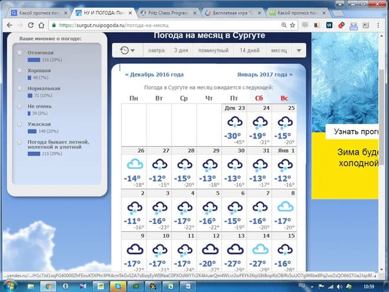Open Excel from the taskbar
The image size is (389, 292).
(171, 286)
